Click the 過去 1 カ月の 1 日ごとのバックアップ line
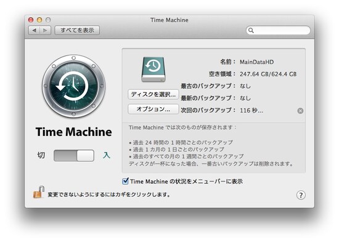The width and height of the screenshot is (339, 242). tap(176, 150)
